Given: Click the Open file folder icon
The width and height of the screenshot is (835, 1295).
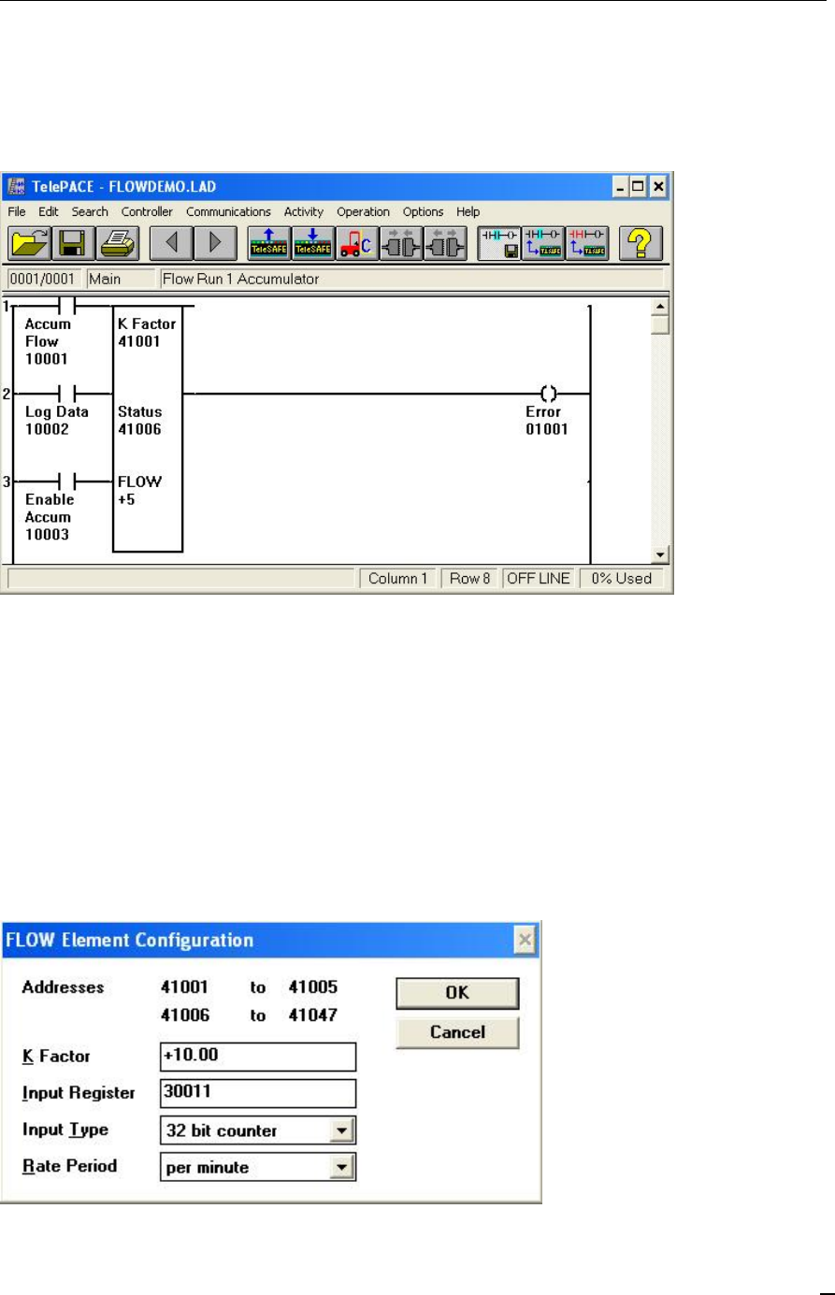Looking at the screenshot, I should coord(29,244).
